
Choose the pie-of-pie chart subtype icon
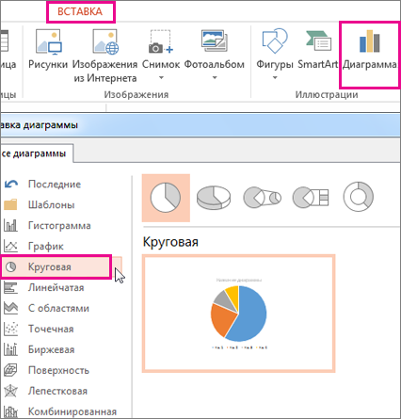coord(262,198)
